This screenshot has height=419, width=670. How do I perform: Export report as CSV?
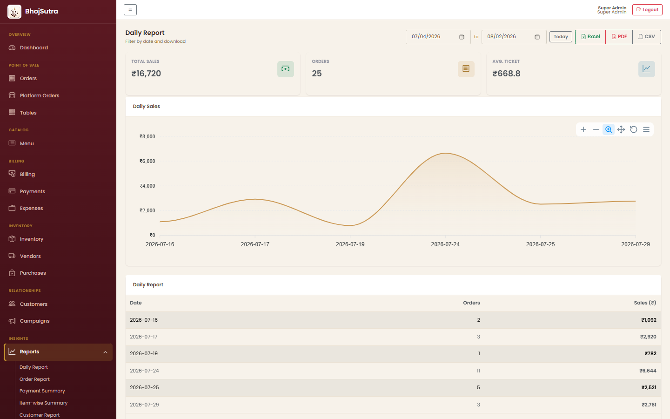(x=647, y=37)
